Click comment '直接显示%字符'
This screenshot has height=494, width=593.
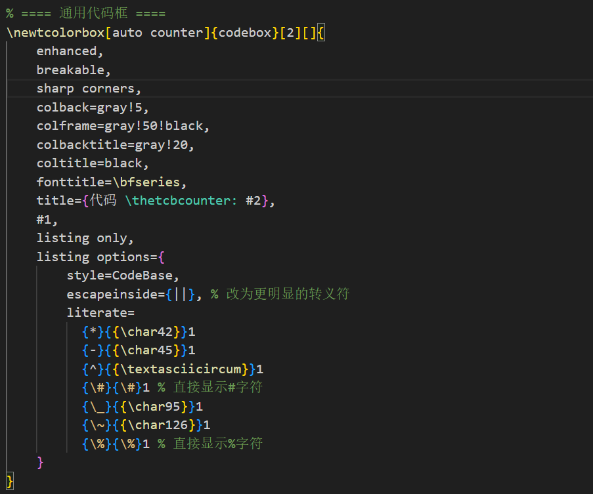pyautogui.click(x=217, y=443)
